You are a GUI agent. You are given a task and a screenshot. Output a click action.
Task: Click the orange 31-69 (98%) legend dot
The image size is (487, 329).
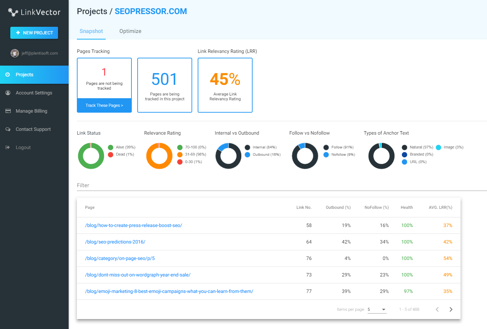(180, 155)
